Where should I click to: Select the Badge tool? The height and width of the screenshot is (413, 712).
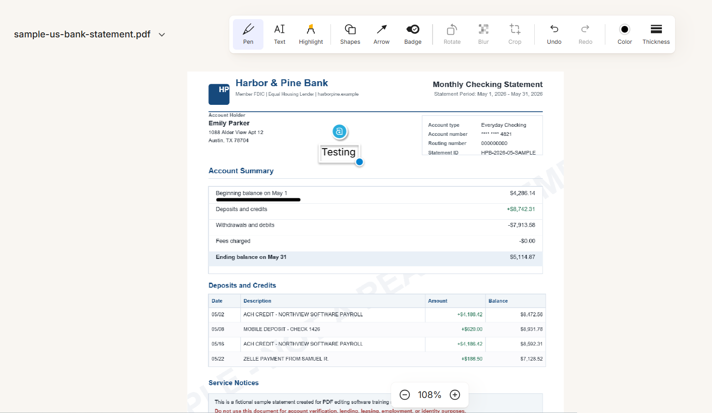click(x=413, y=34)
